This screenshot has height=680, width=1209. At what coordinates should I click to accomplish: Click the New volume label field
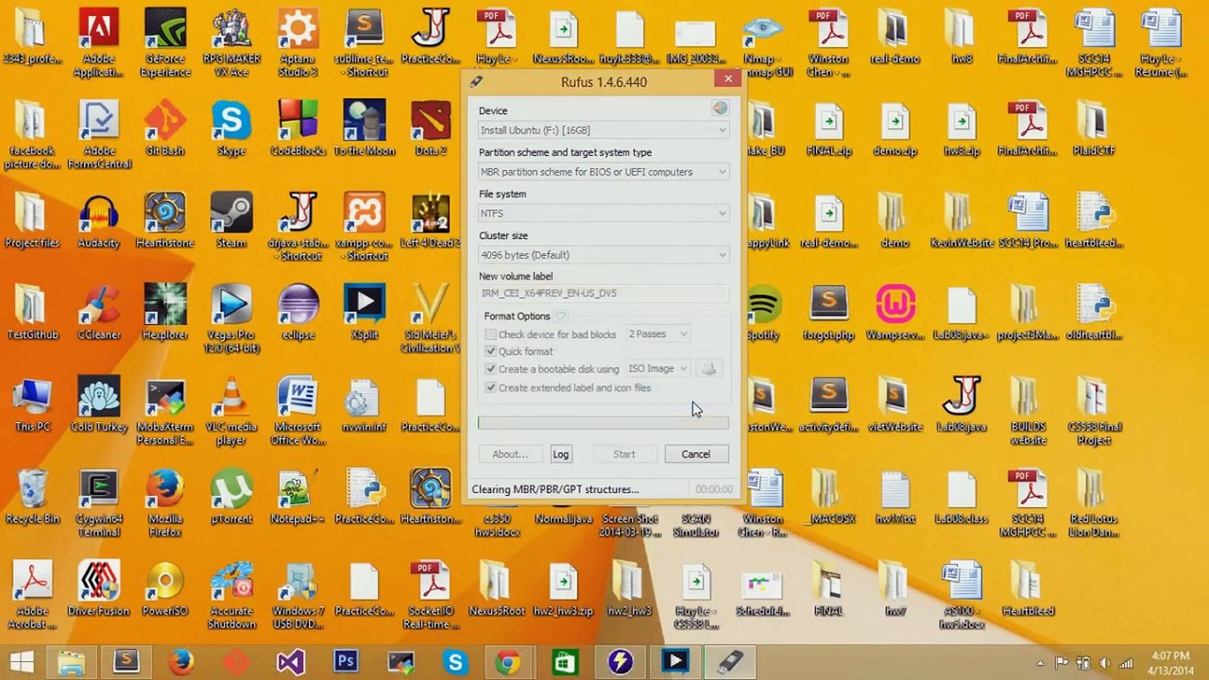pos(604,294)
